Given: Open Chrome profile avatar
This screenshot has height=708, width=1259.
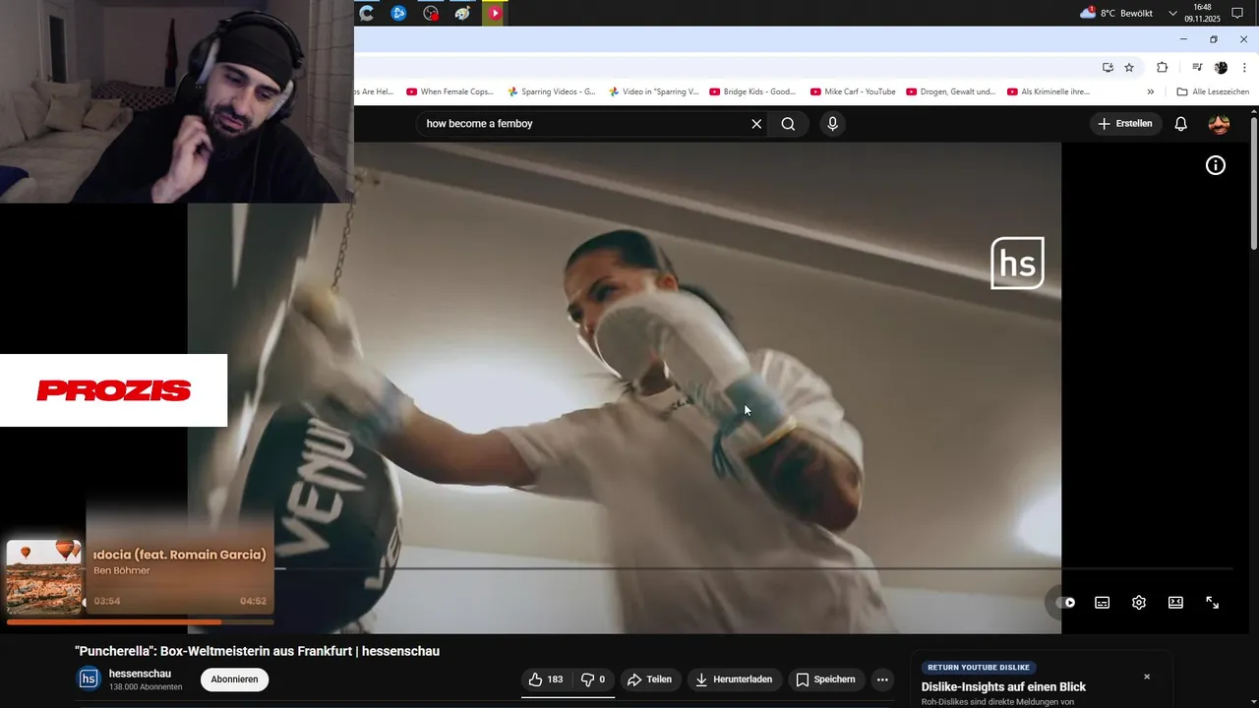Looking at the screenshot, I should [x=1222, y=67].
